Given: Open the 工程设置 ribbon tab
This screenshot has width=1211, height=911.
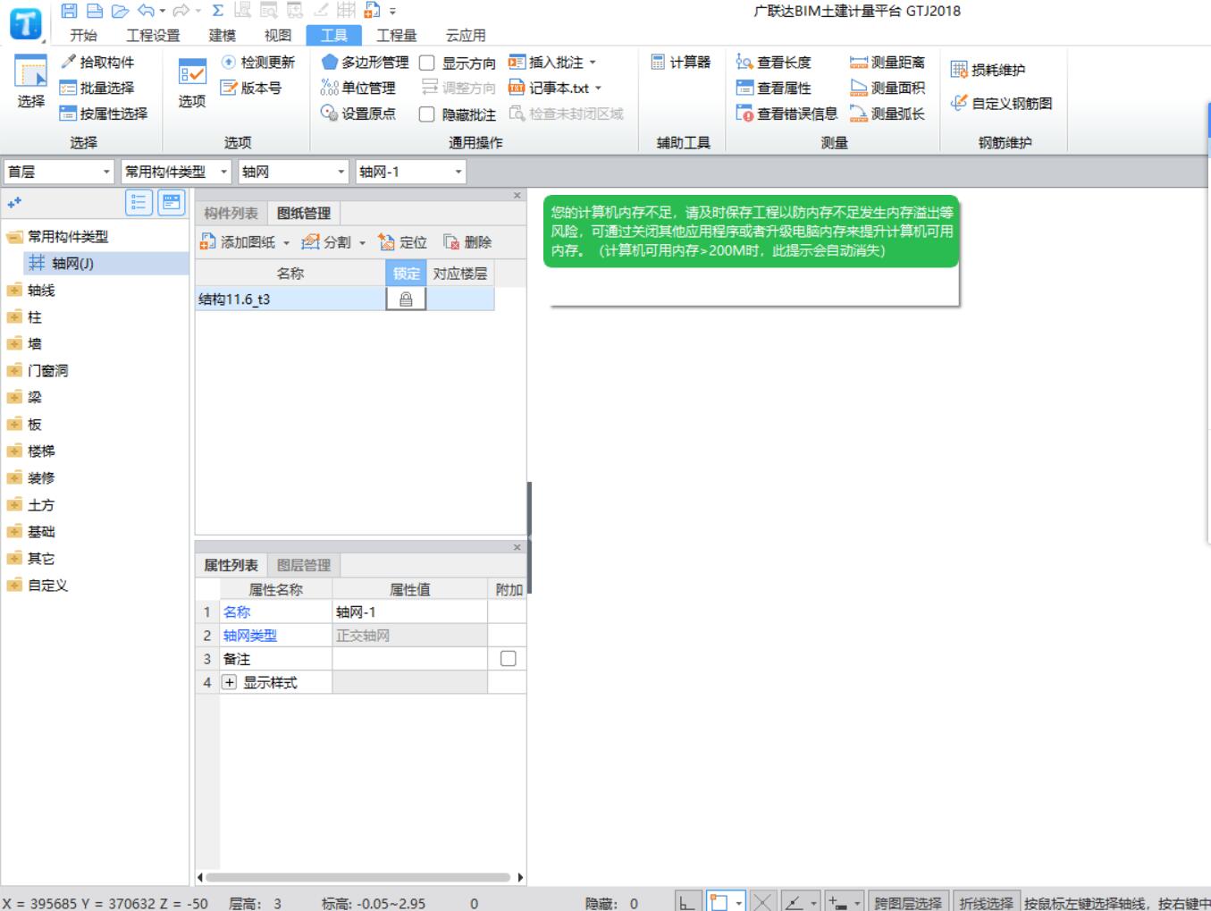Looking at the screenshot, I should coord(153,35).
